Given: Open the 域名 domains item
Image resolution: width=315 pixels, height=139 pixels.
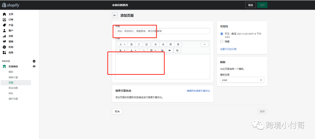Looking at the screenshot, I should (x=11, y=93).
